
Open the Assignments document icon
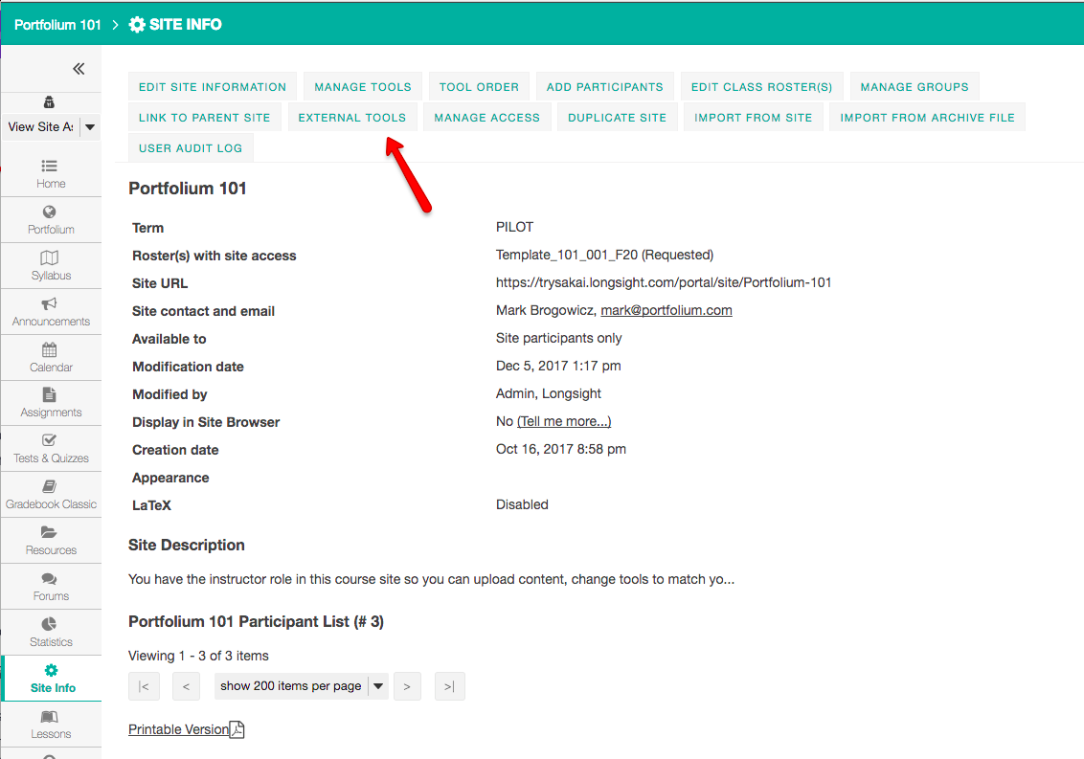(49, 394)
